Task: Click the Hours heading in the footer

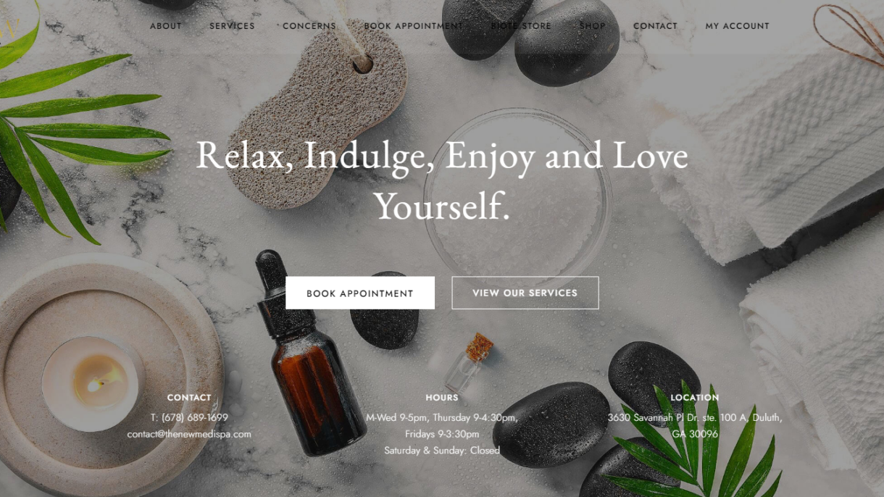Action: pos(442,398)
